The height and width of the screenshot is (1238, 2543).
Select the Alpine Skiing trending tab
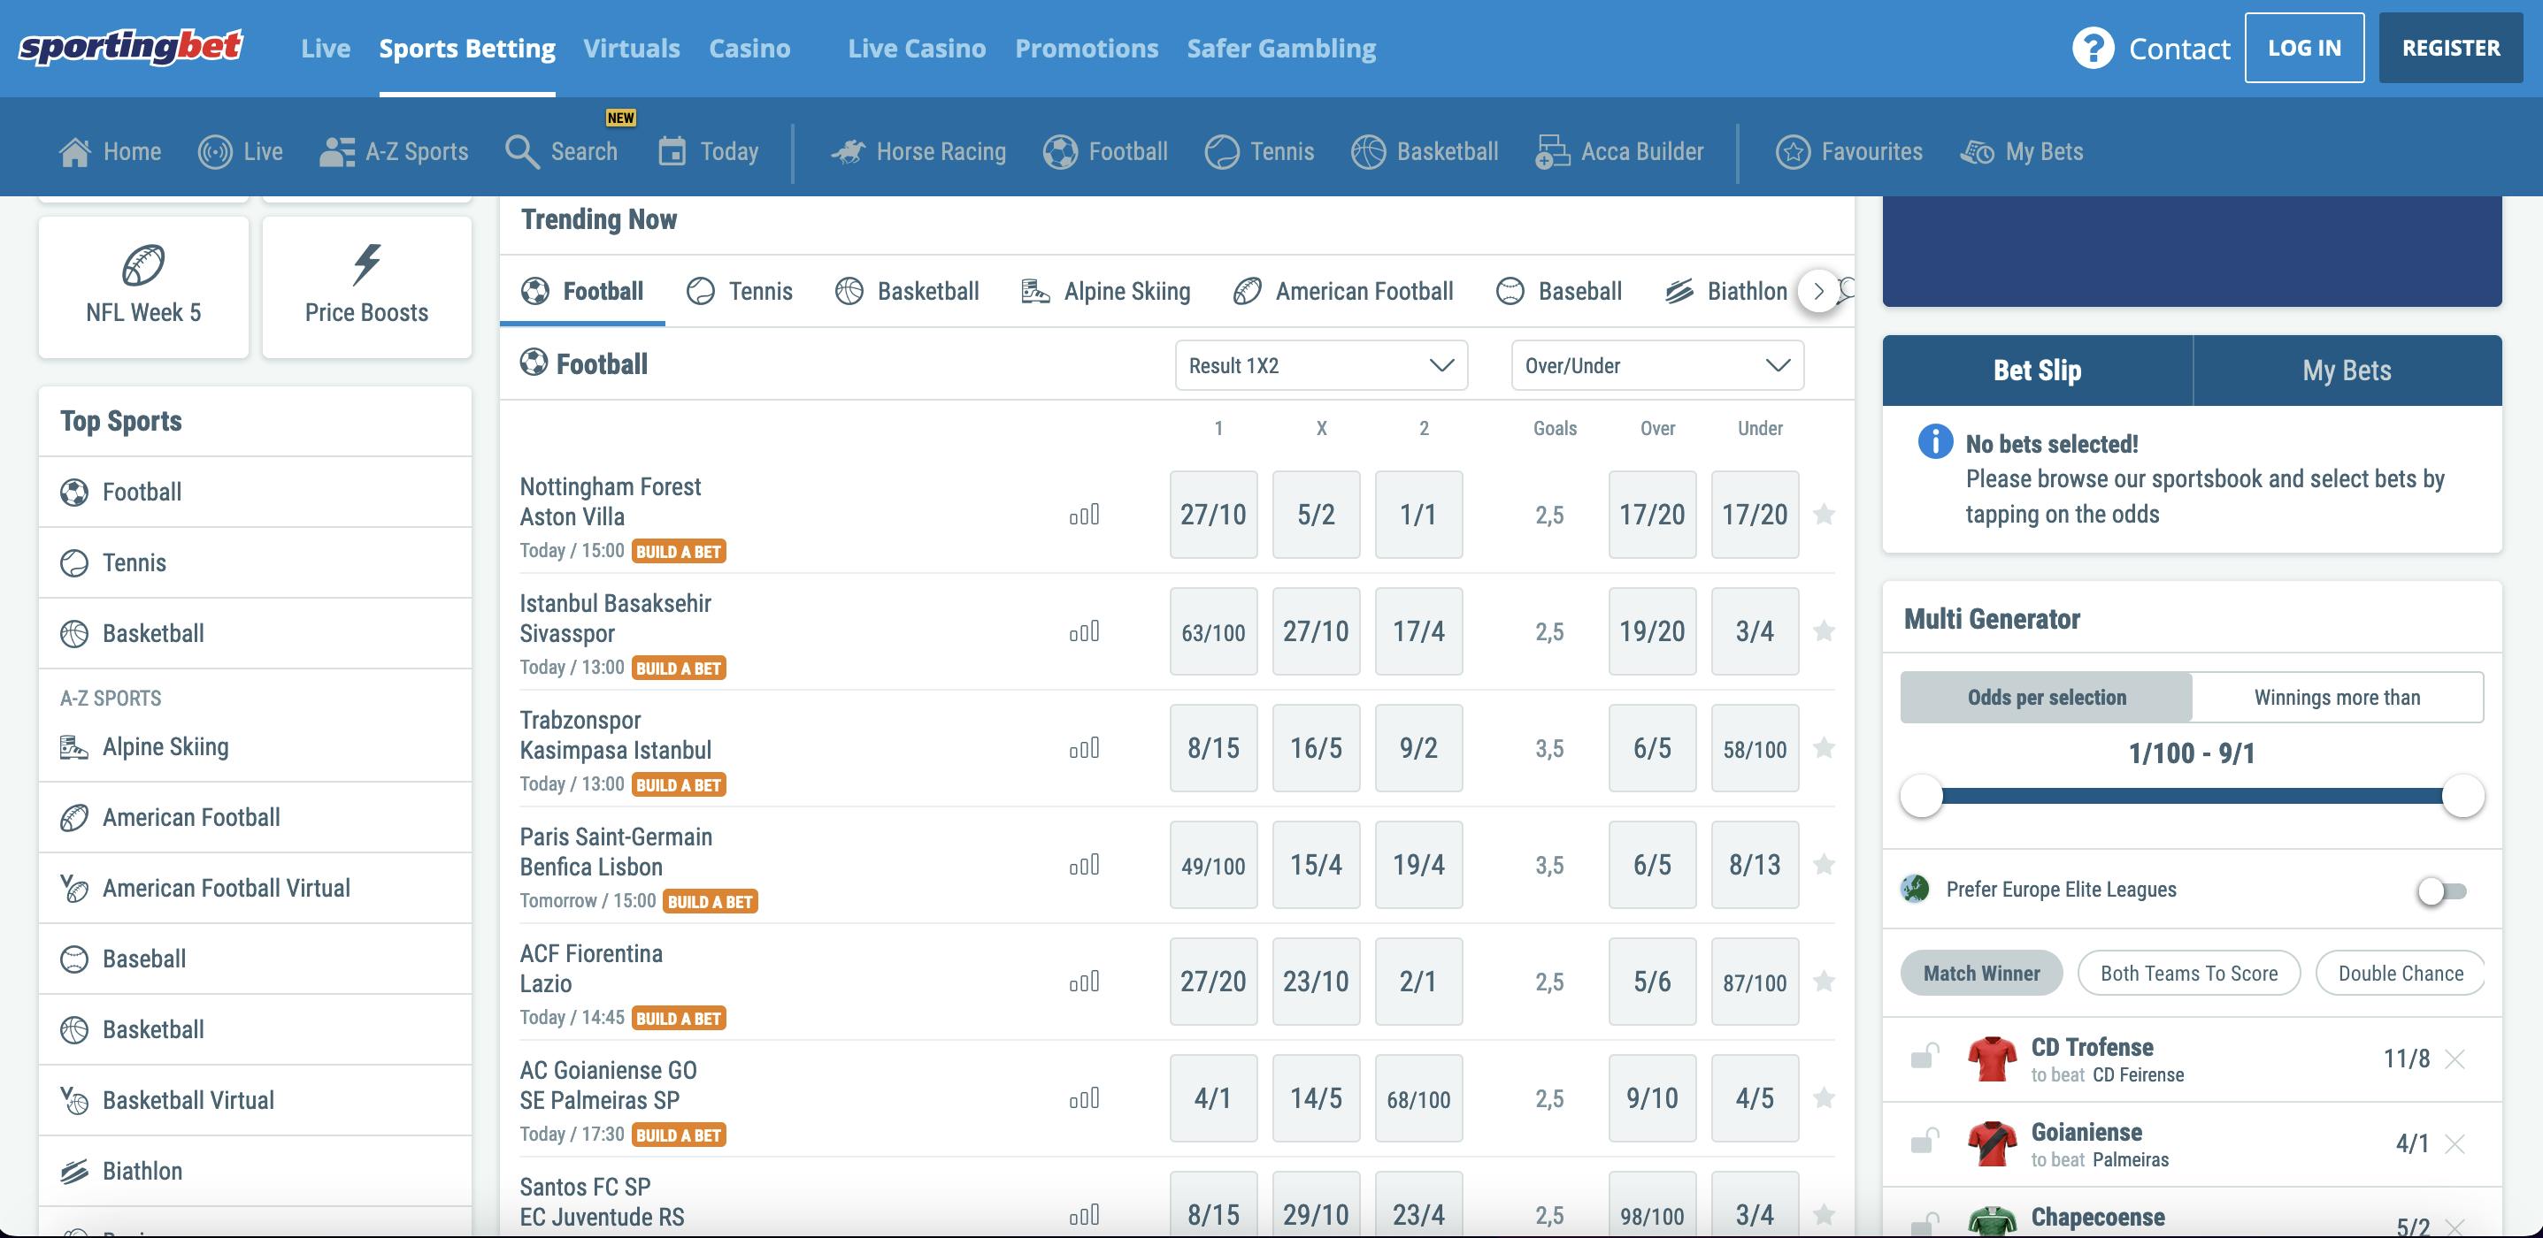tap(1106, 292)
